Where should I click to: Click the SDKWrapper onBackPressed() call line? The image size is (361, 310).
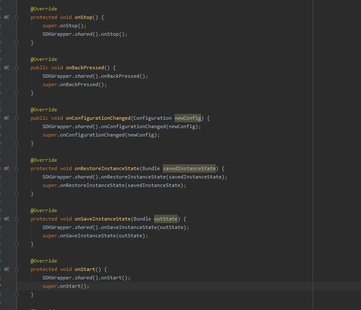coord(95,76)
